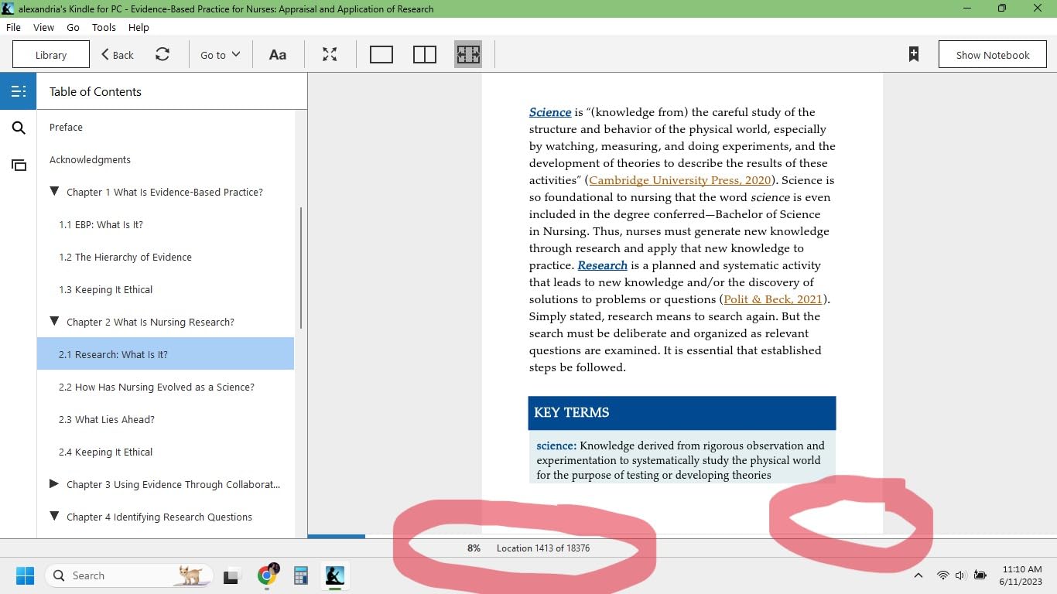This screenshot has width=1057, height=594.
Task: Click the Show Notebook button
Action: coord(992,55)
